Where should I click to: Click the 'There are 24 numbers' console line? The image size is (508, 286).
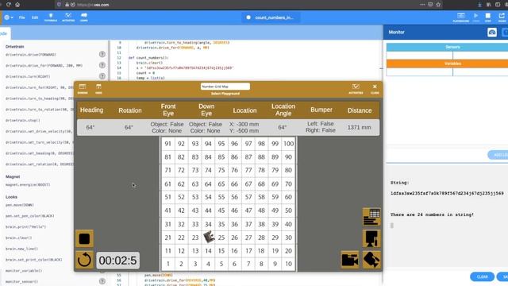[x=432, y=214]
